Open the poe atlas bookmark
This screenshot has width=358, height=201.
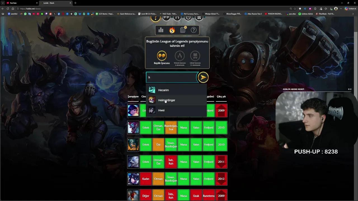pos(291,14)
